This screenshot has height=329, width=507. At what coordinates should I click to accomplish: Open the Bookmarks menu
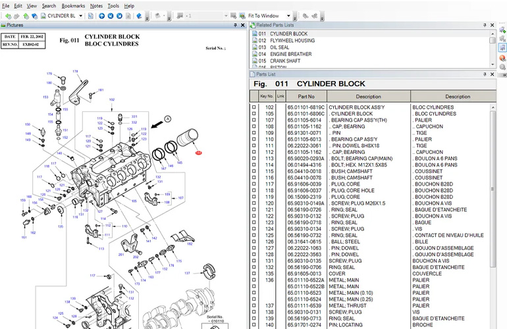pos(73,5)
